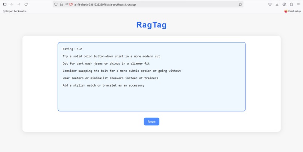Reload the page with refresh icon
Image resolution: width=303 pixels, height=152 pixels.
coord(26,4)
